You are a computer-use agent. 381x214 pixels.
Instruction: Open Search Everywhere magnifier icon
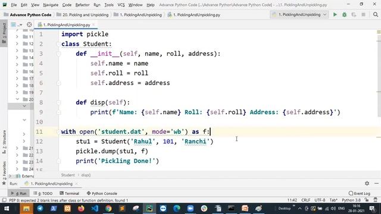(x=376, y=14)
